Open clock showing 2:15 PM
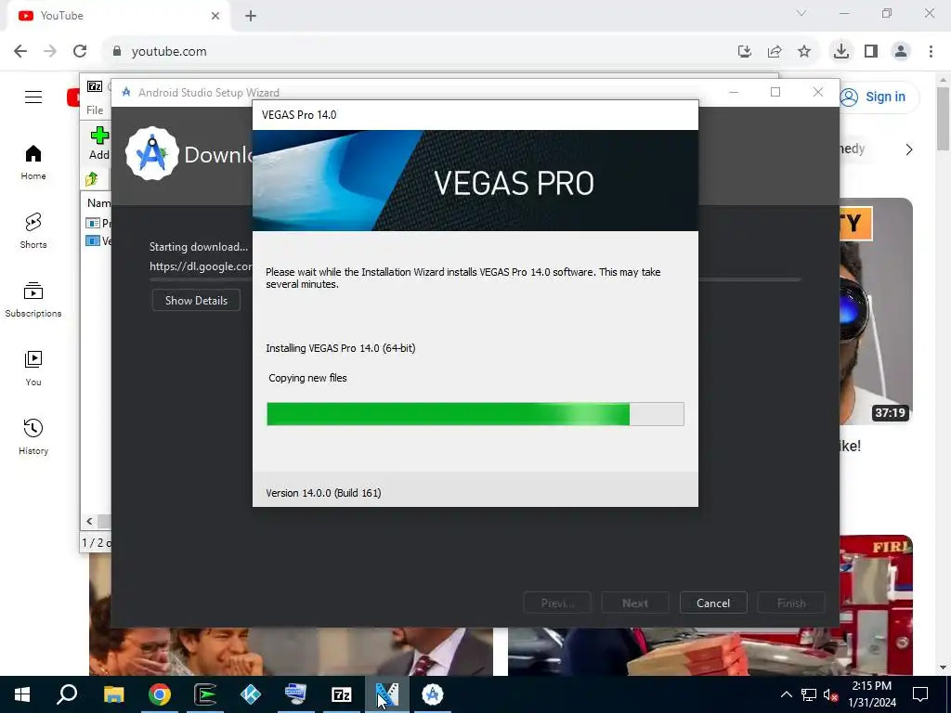Image resolution: width=951 pixels, height=713 pixels. [x=871, y=694]
